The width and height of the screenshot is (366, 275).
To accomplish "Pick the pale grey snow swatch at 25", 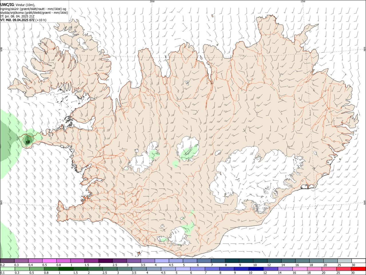I will [345, 261].
